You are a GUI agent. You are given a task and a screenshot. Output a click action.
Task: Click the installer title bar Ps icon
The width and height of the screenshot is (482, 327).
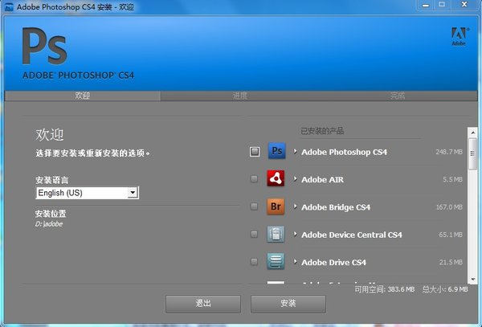coord(8,6)
